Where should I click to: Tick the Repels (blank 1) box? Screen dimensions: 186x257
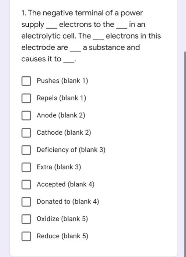click(x=26, y=98)
